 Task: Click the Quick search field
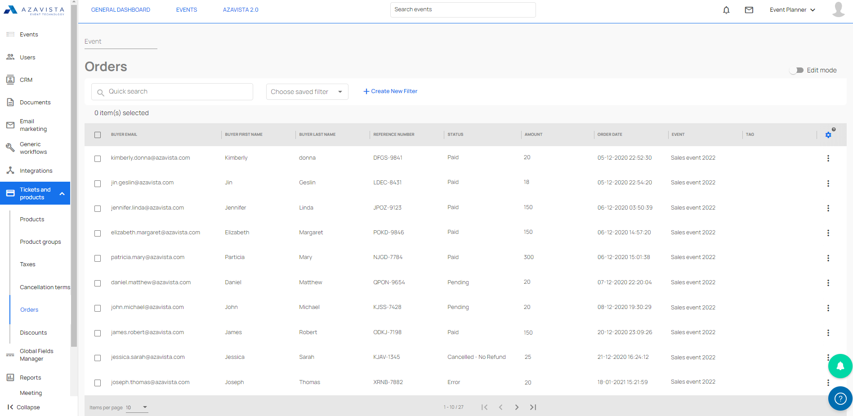pos(172,92)
